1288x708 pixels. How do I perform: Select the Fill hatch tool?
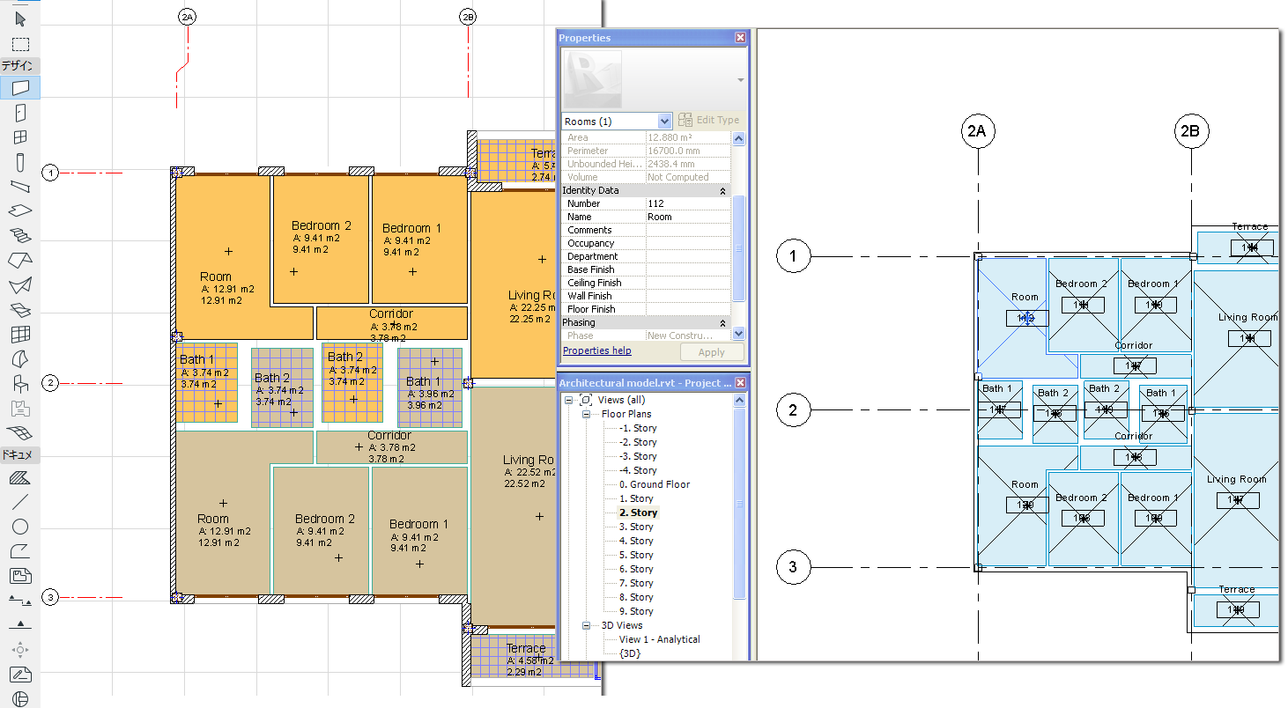pyautogui.click(x=20, y=478)
